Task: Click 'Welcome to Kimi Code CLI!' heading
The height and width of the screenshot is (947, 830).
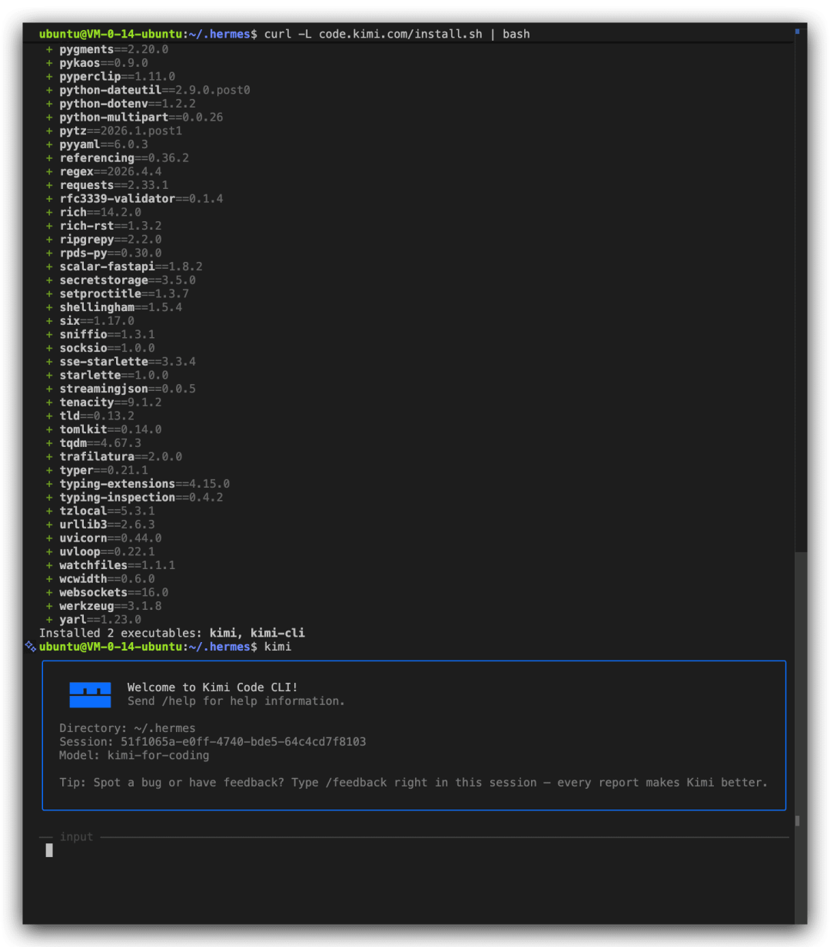Action: pyautogui.click(x=212, y=687)
